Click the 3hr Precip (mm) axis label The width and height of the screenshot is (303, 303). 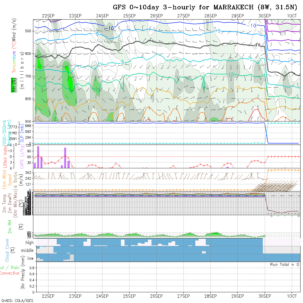[x=23, y=277]
